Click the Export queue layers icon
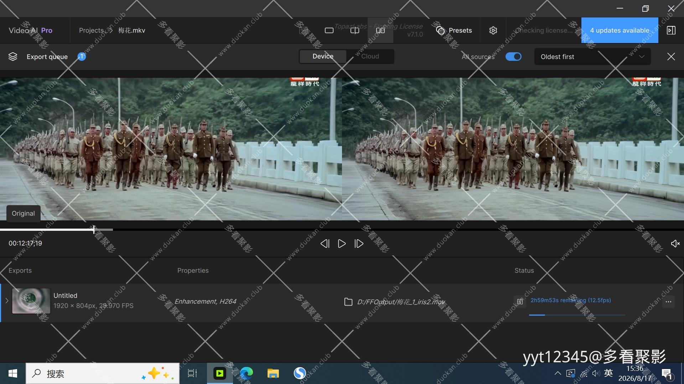 pyautogui.click(x=13, y=57)
